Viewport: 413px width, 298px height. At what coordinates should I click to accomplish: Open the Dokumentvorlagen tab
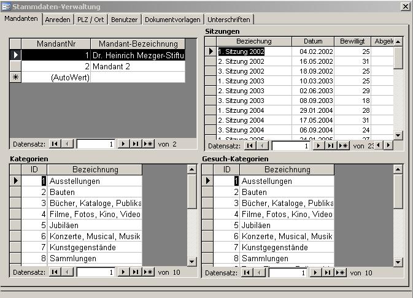173,20
